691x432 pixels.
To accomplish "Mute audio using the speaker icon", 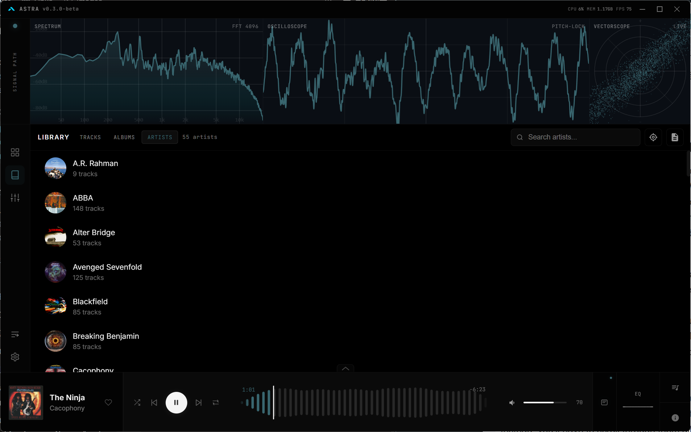I will [512, 402].
